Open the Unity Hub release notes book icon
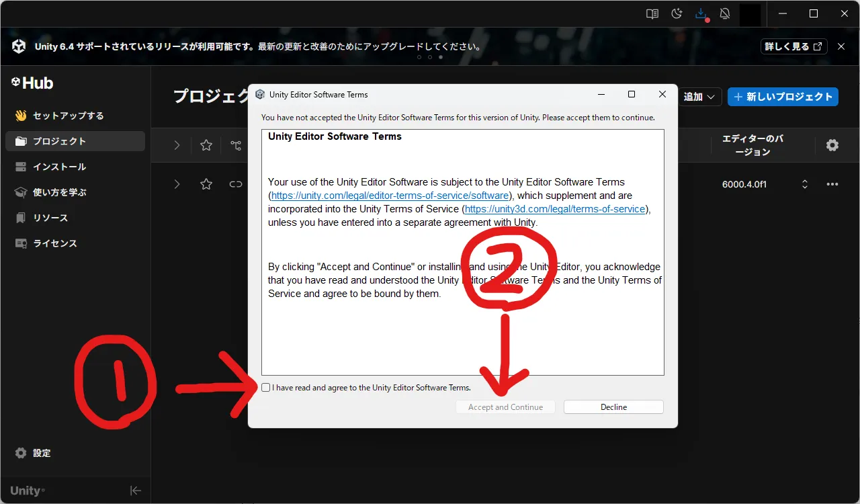 coord(651,13)
